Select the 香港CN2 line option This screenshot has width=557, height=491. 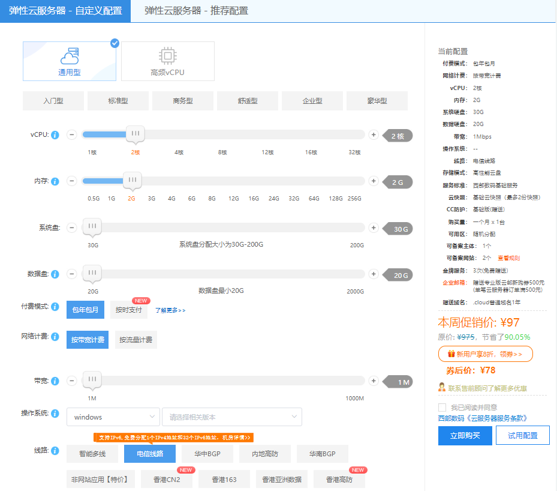(x=167, y=479)
